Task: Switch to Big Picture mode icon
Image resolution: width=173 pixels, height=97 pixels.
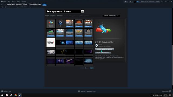Action: 162,2
